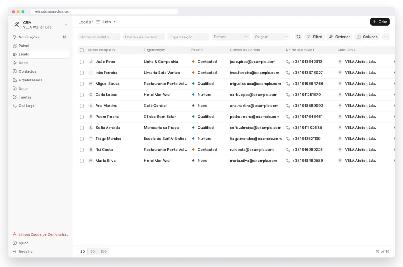
Task: Set page size to 100
Action: 104,252
